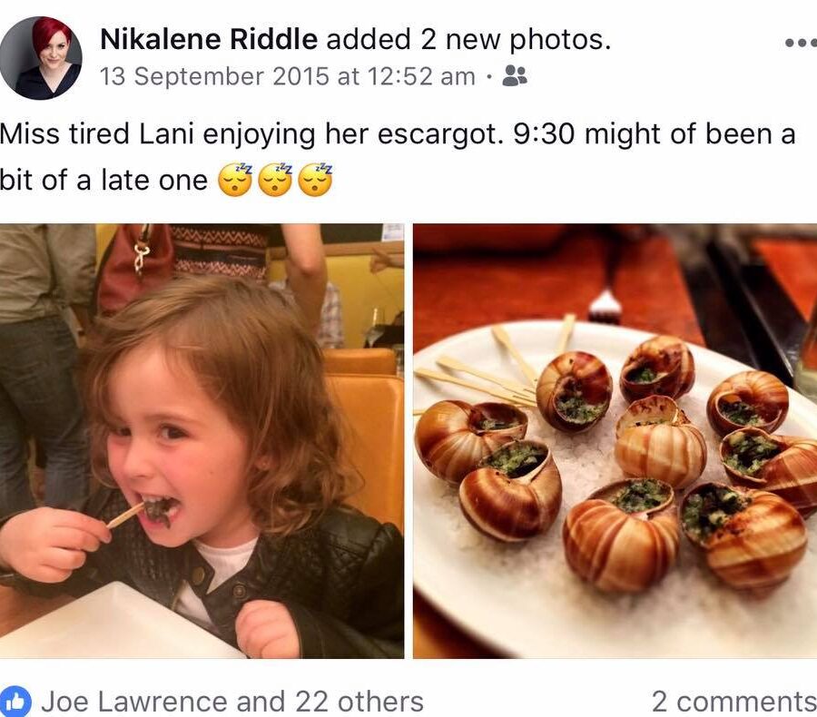Tap the word "added" in post header
Screen dimensions: 817x717
coord(367,39)
